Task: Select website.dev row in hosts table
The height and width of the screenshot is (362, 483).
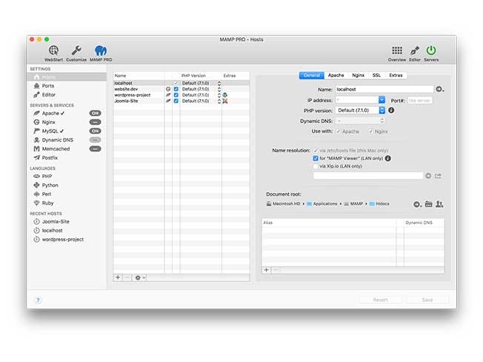Action: click(181, 89)
